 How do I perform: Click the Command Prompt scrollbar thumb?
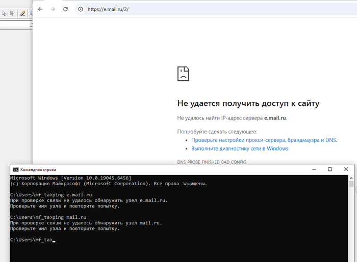click(x=351, y=184)
